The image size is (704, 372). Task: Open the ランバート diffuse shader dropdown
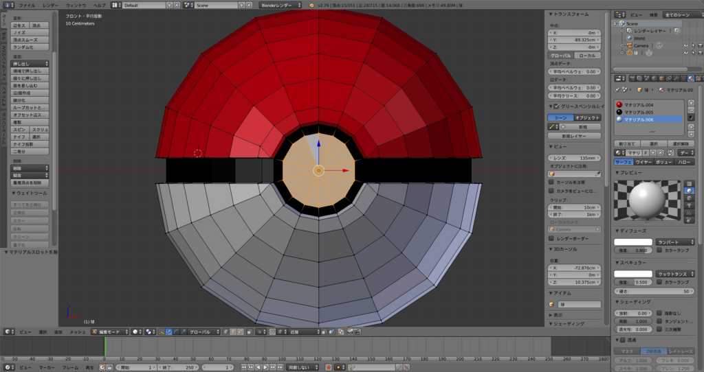[x=675, y=242]
